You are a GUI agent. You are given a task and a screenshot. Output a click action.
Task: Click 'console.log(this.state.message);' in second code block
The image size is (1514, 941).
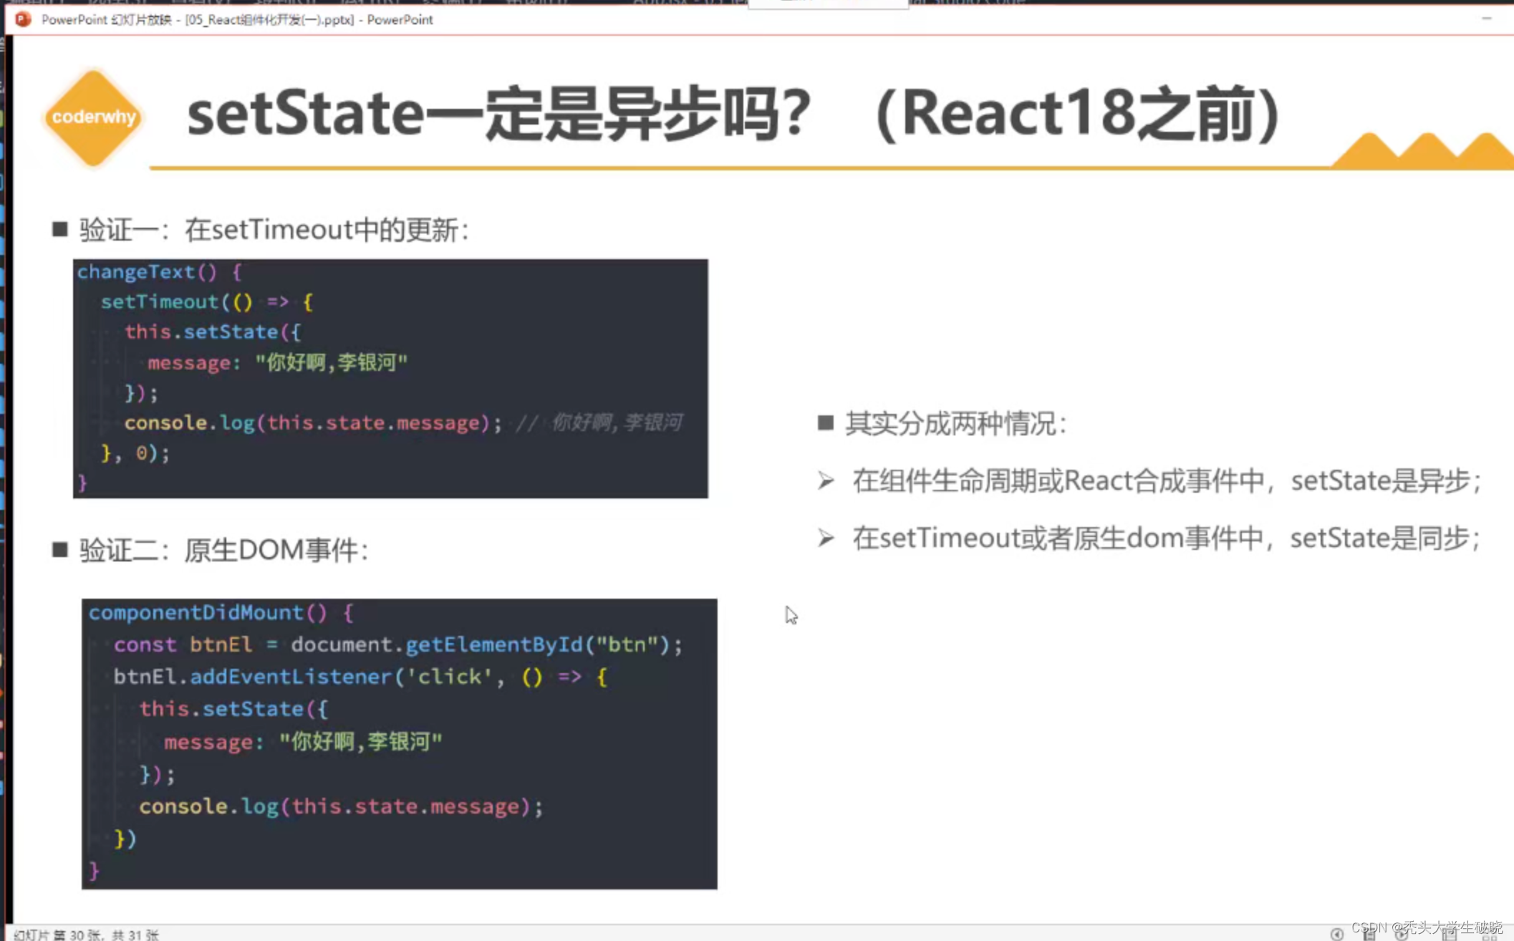coord(341,807)
